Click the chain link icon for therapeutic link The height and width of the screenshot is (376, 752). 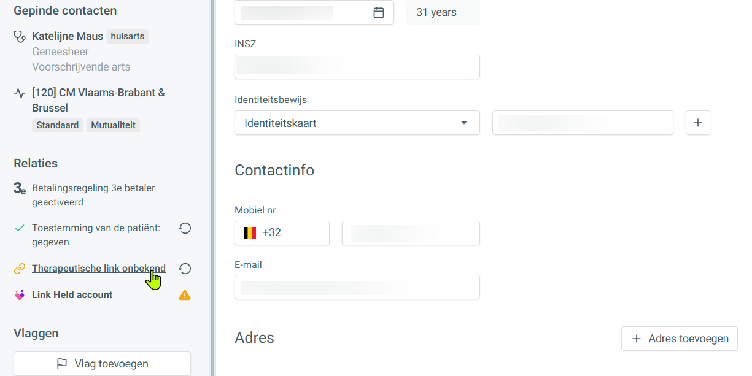[20, 269]
